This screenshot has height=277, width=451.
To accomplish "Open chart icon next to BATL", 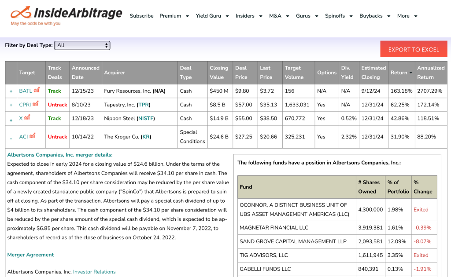I will 37,90.
